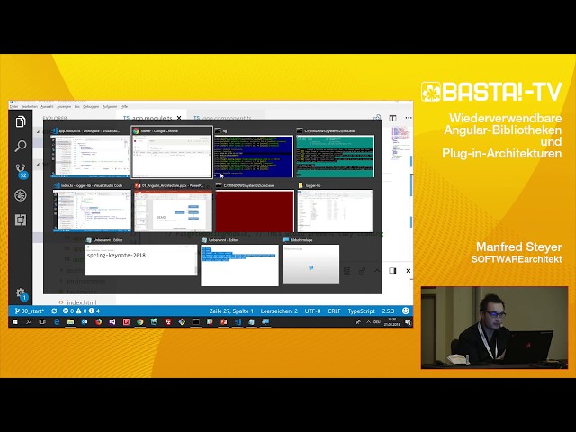Change the CRLF line ending setting
576x432 pixels.
coord(334,310)
